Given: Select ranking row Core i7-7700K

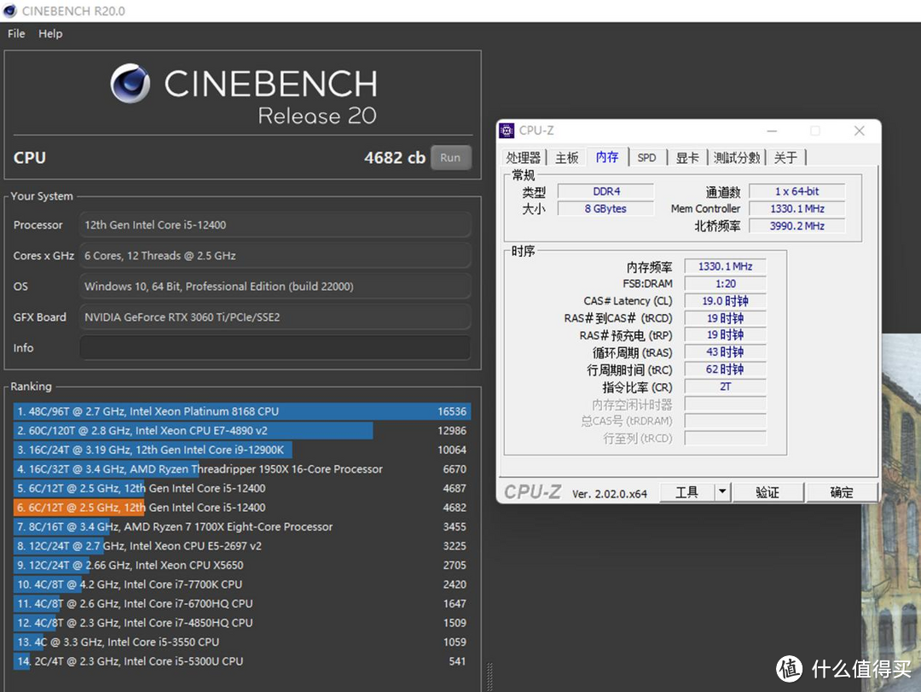Looking at the screenshot, I should point(242,584).
